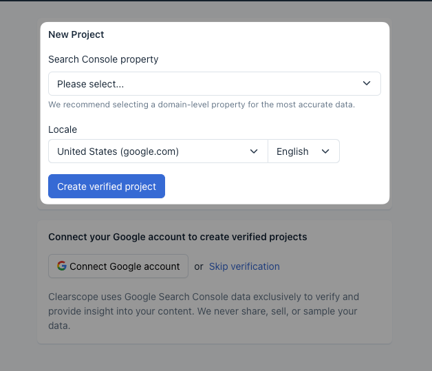Image resolution: width=432 pixels, height=371 pixels.
Task: Click the Search Console property label
Action: [x=103, y=59]
